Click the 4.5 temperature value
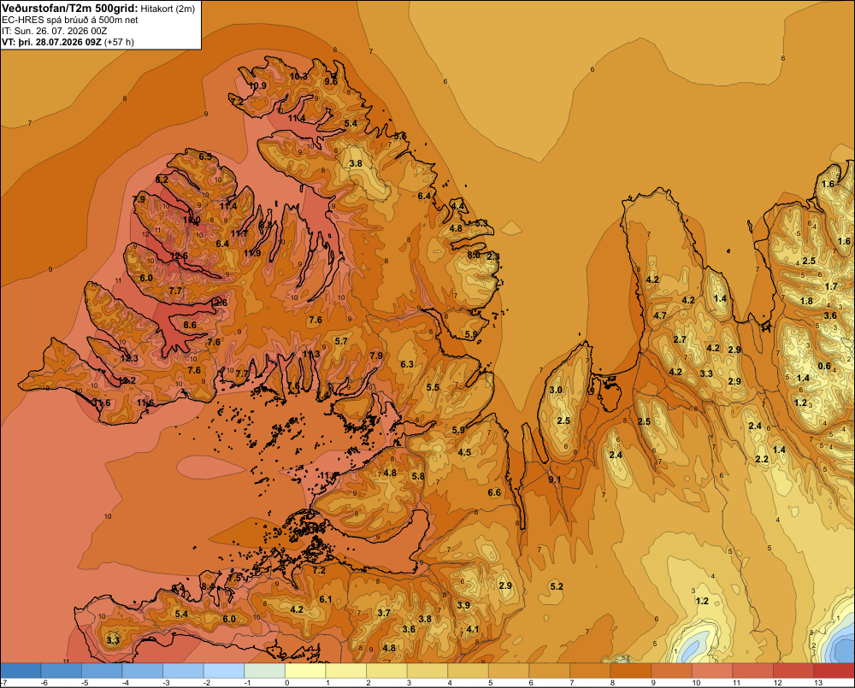The image size is (855, 688). [464, 452]
